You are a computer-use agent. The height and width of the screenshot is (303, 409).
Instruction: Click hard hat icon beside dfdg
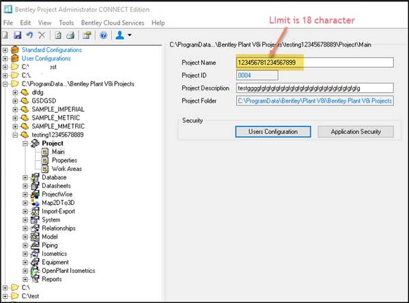[25, 92]
